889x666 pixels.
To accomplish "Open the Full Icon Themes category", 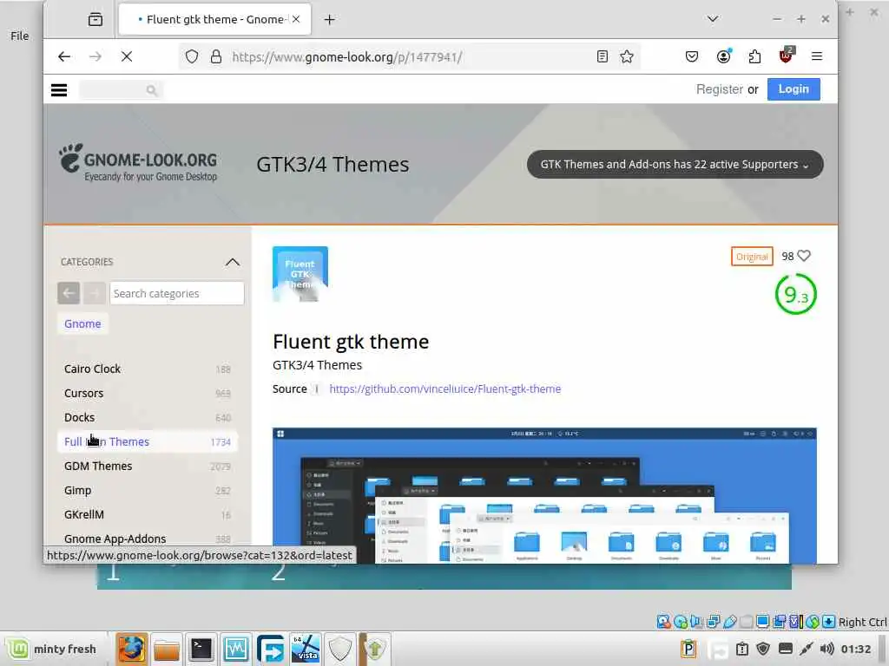I will pos(148,441).
